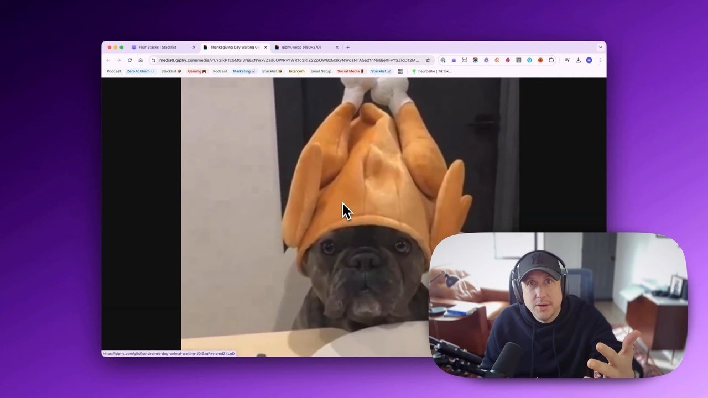Viewport: 708px width, 398px height.
Task: Open the purple Stacklist stack extension
Action: [454, 60]
